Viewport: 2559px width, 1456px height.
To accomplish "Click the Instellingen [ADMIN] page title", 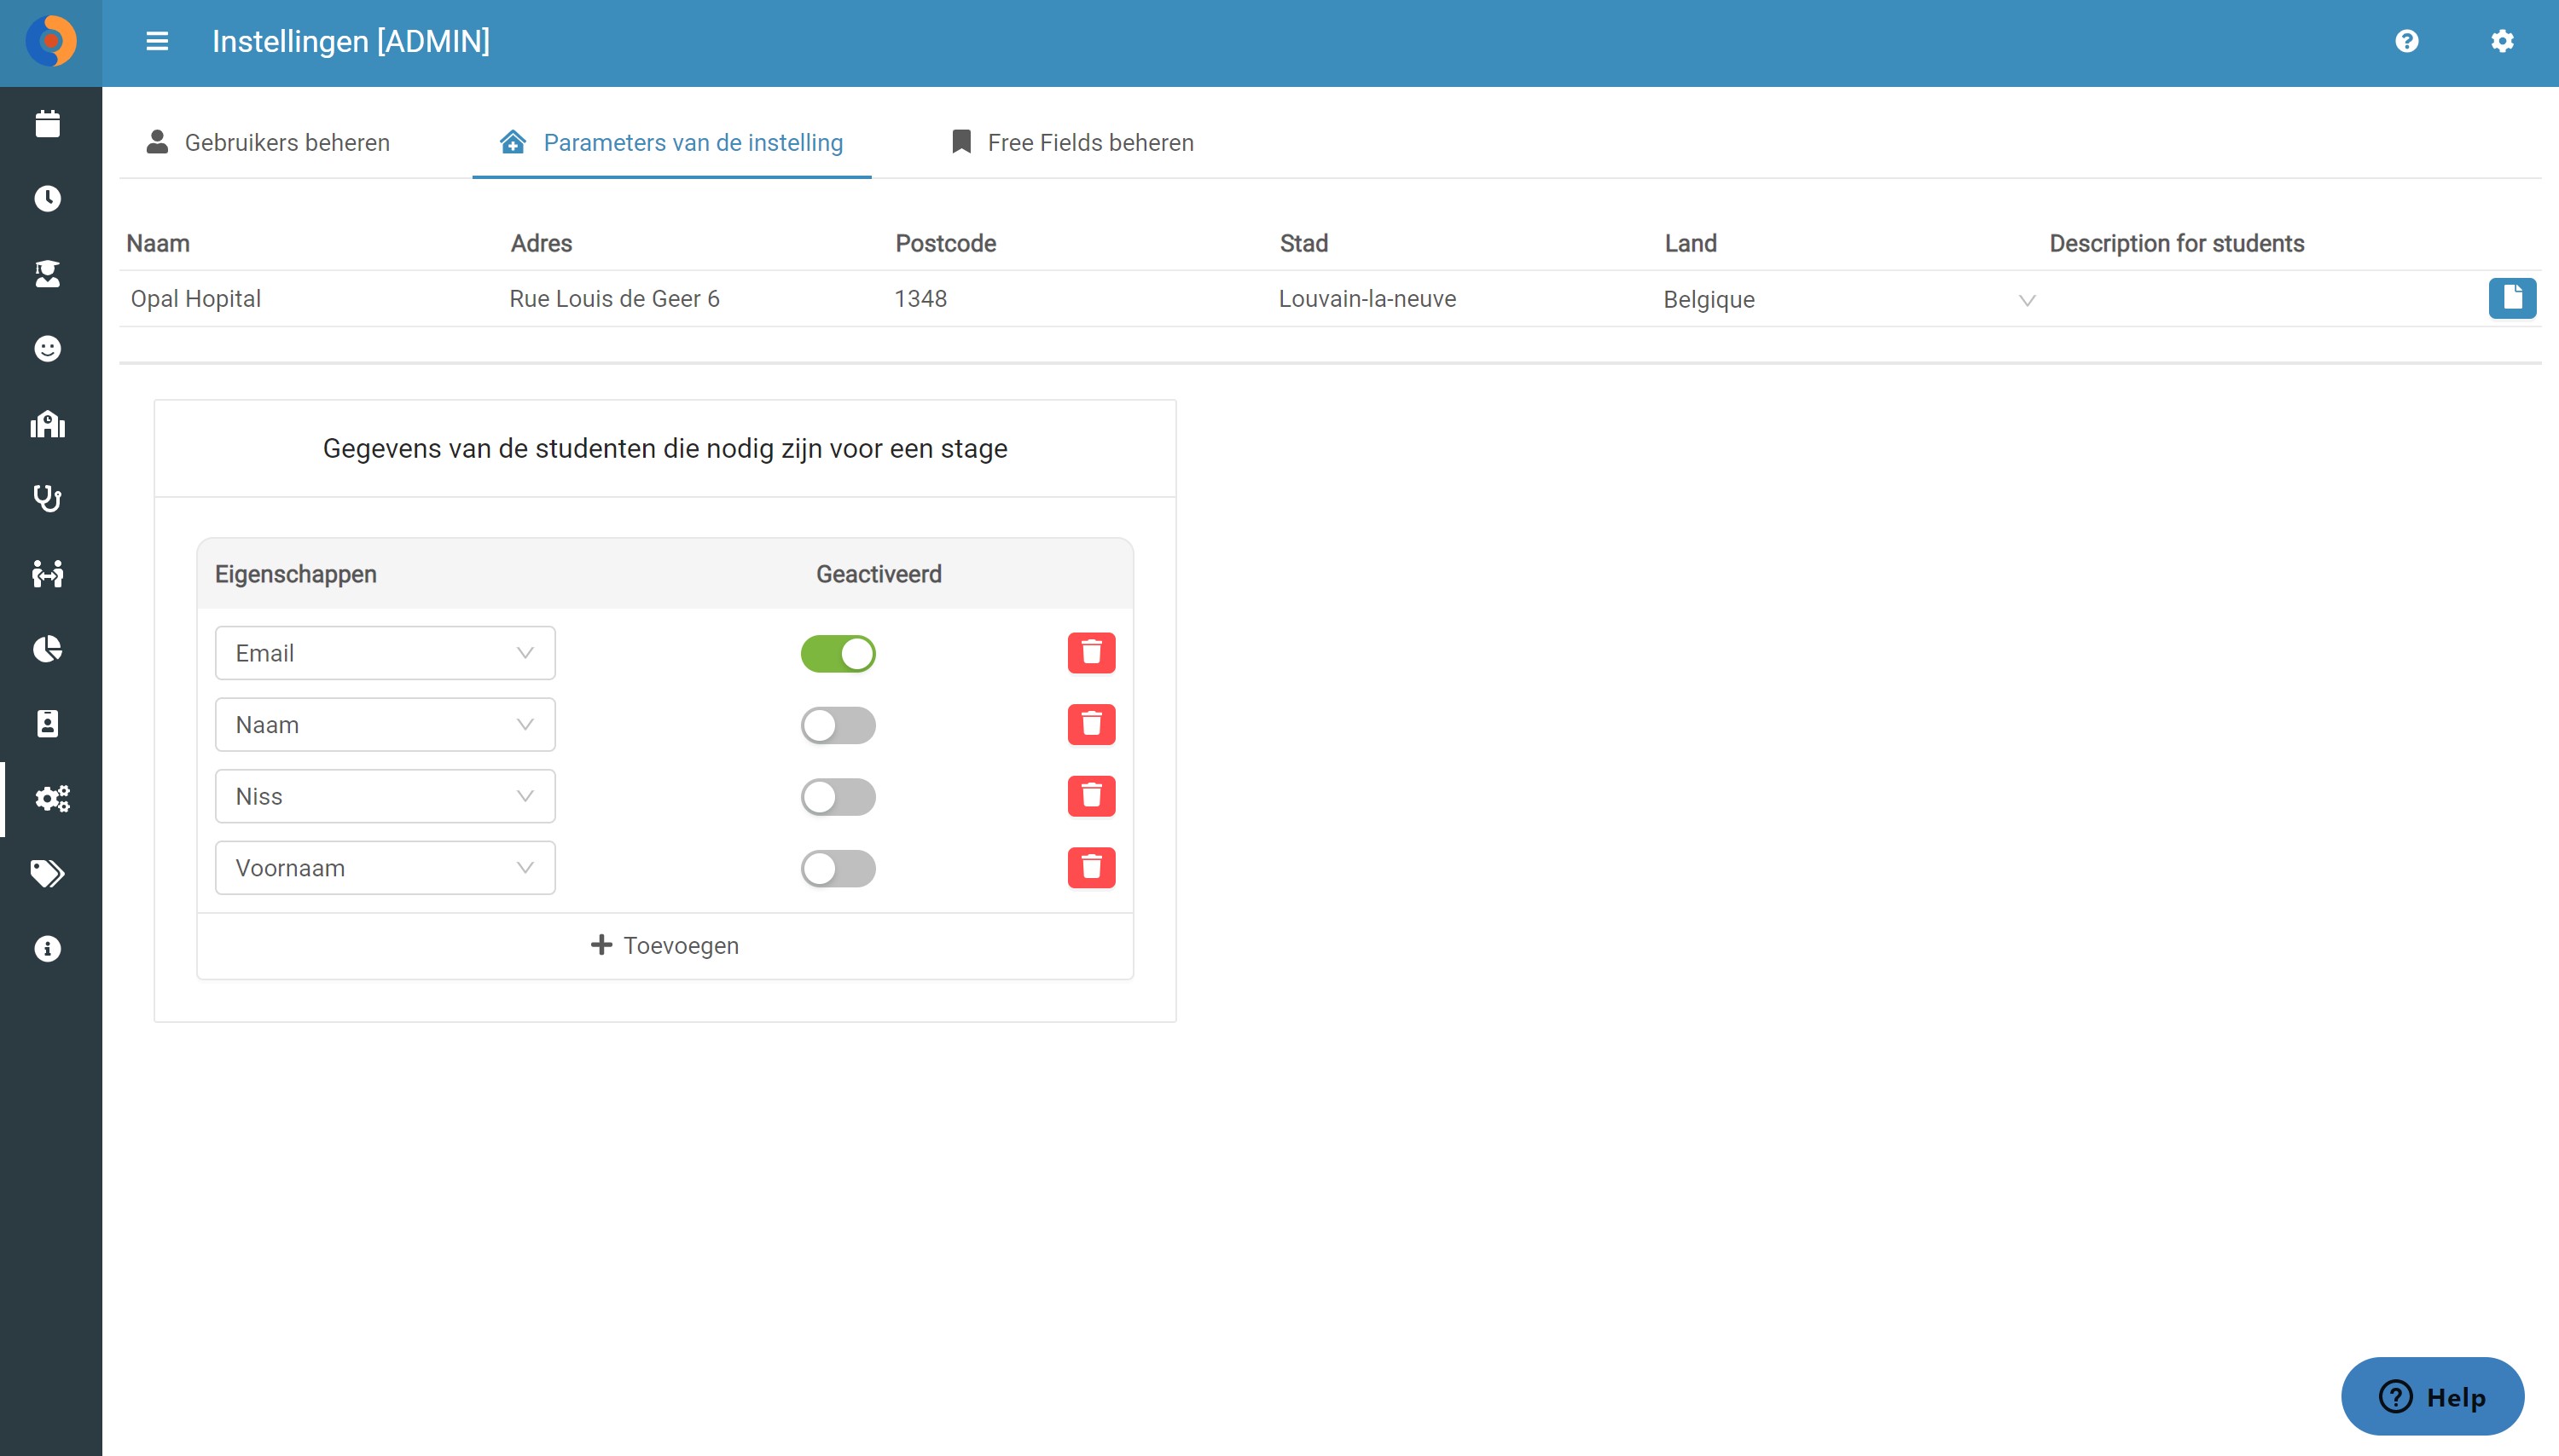I will pyautogui.click(x=351, y=42).
